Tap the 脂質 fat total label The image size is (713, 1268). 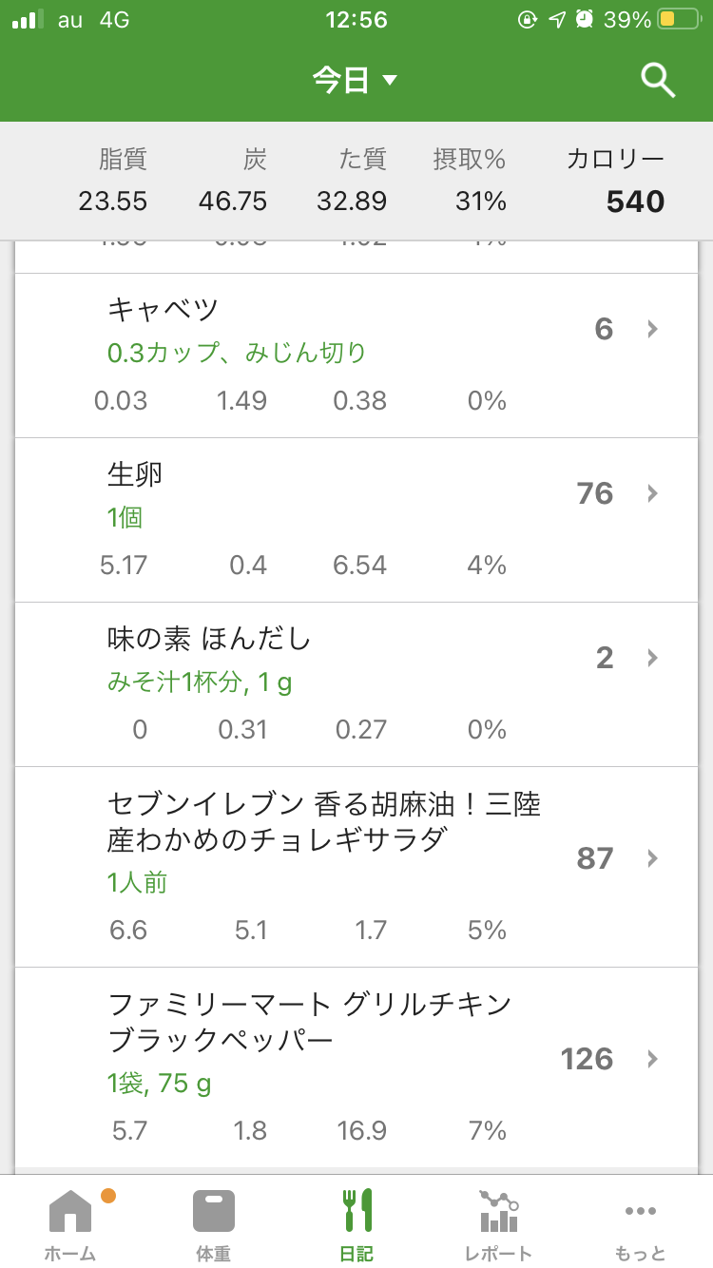(x=123, y=159)
